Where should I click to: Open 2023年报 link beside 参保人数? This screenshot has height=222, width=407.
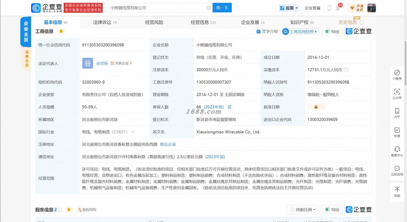pyautogui.click(x=214, y=107)
